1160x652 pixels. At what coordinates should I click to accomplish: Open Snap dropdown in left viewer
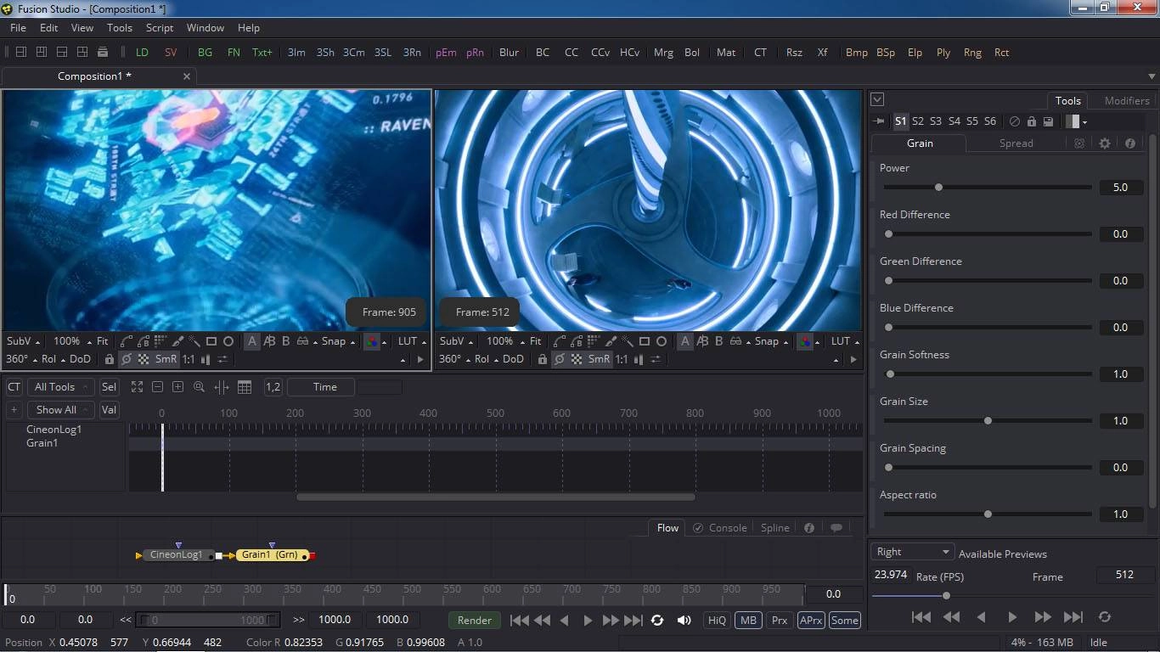coord(338,341)
